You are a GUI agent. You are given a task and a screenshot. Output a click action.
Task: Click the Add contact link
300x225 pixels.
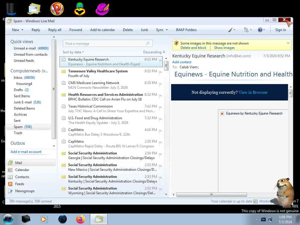coord(182,62)
